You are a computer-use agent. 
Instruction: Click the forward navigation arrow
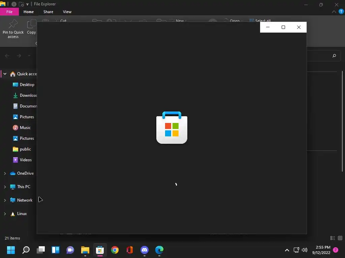coord(19,56)
